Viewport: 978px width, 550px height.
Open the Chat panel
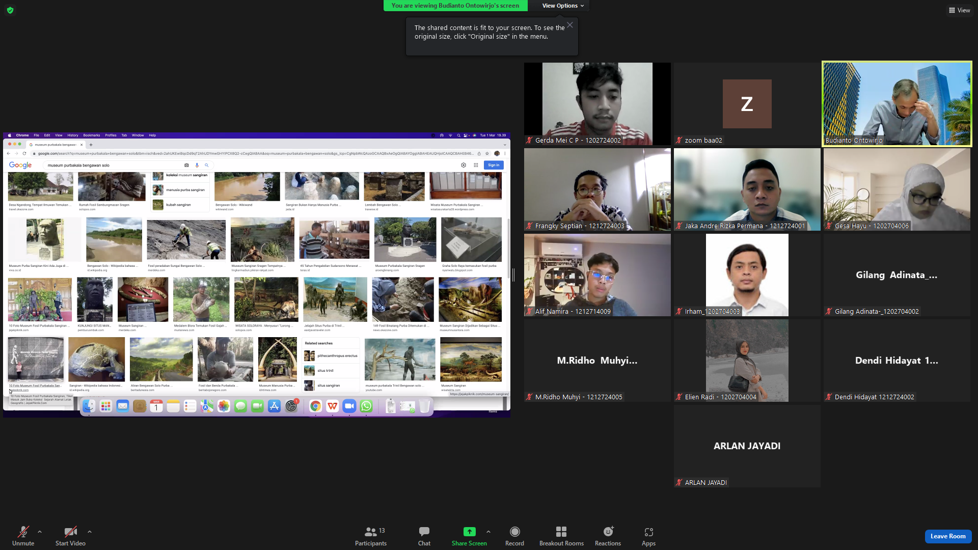(x=424, y=536)
